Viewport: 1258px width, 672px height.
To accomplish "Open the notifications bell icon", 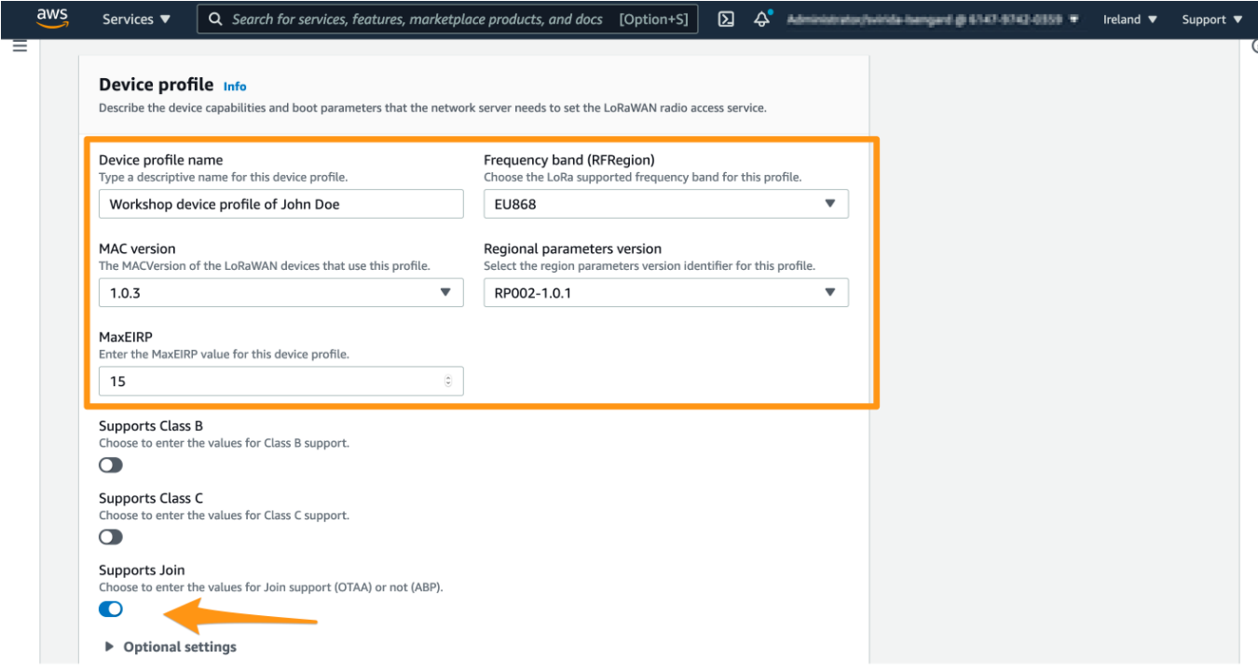I will pos(761,19).
